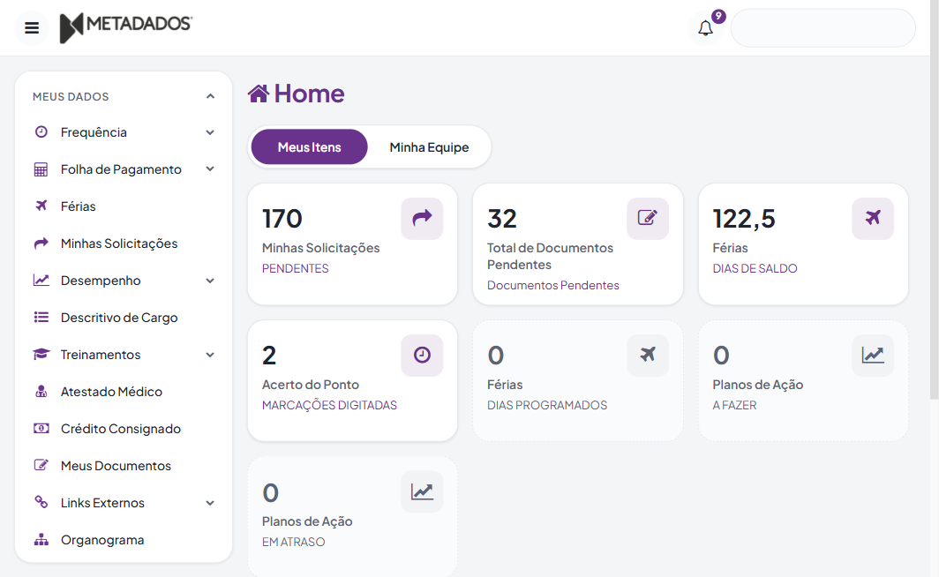Click the DIAS DE SALDO link
The image size is (939, 577).
click(755, 269)
